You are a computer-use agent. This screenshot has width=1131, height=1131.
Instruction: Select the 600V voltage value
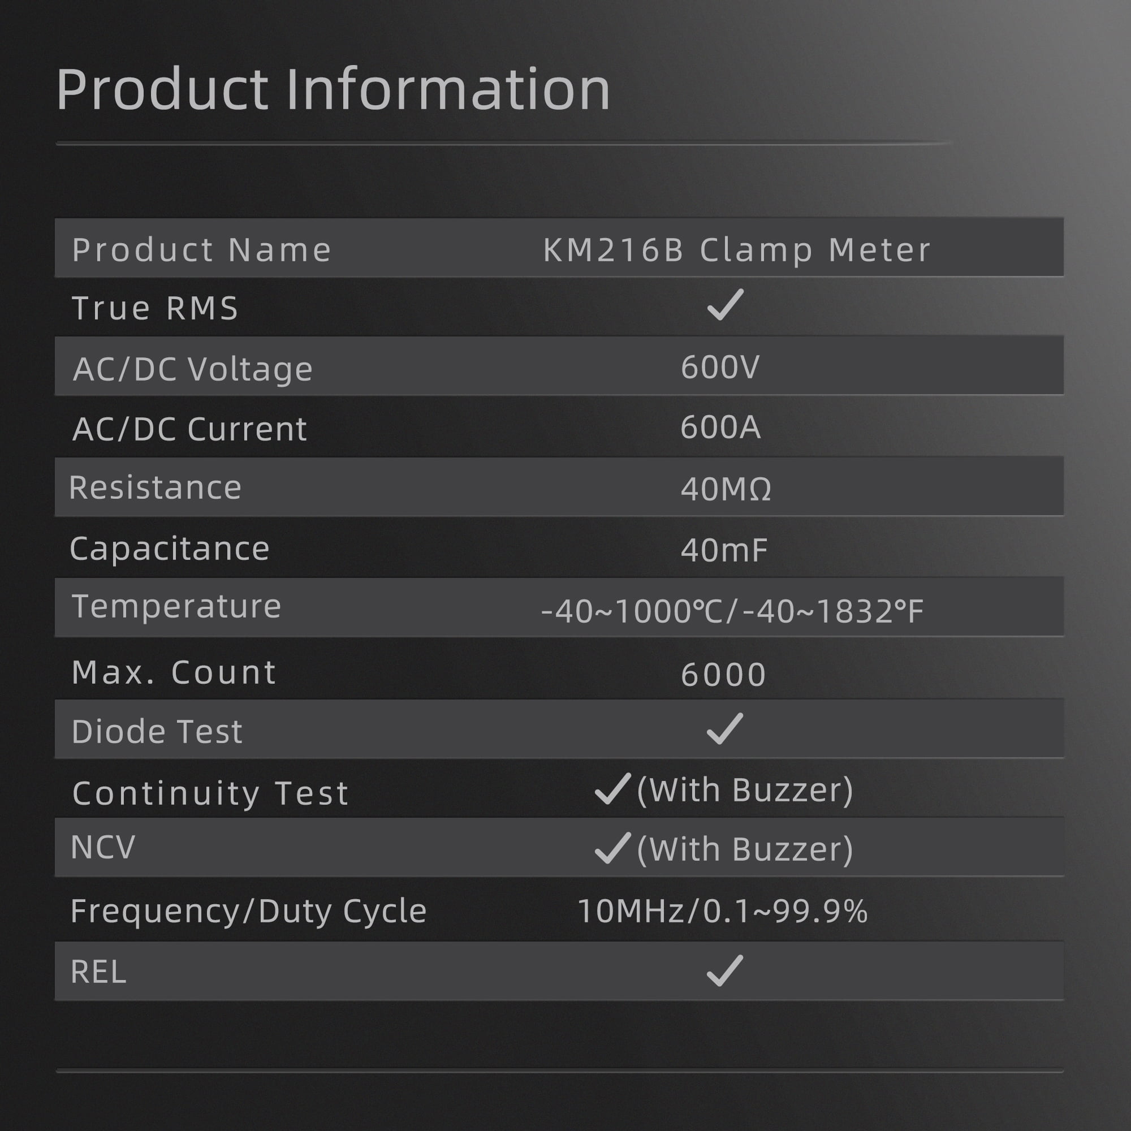coord(720,367)
